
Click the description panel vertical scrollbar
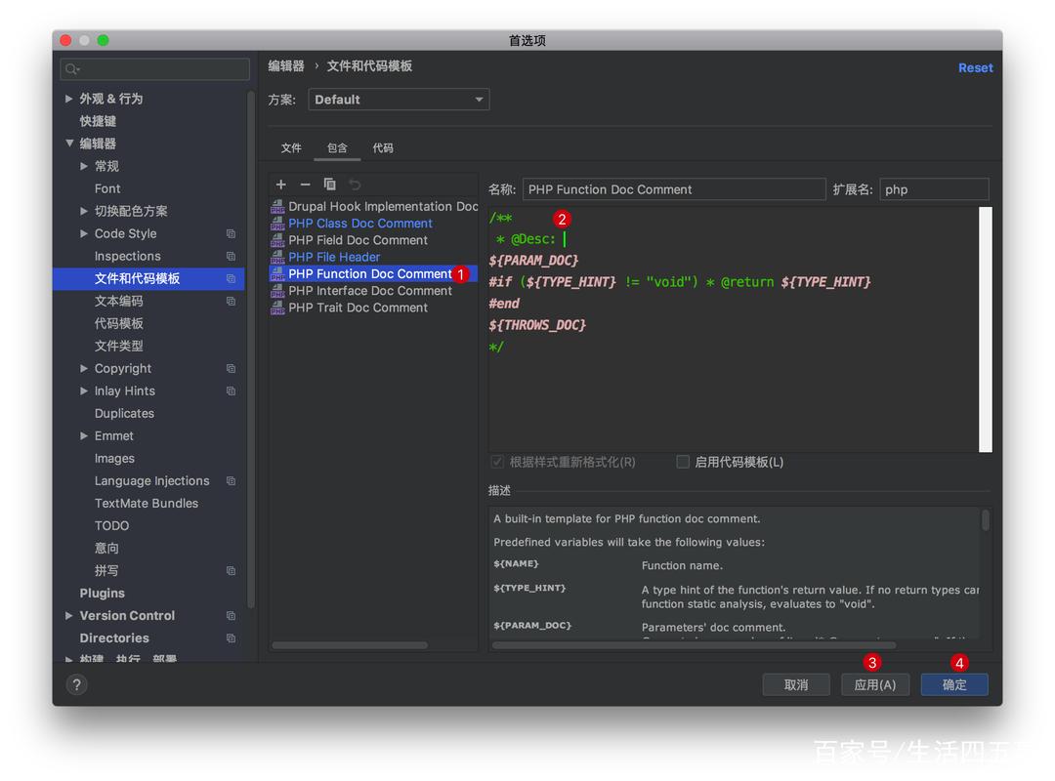pos(985,520)
